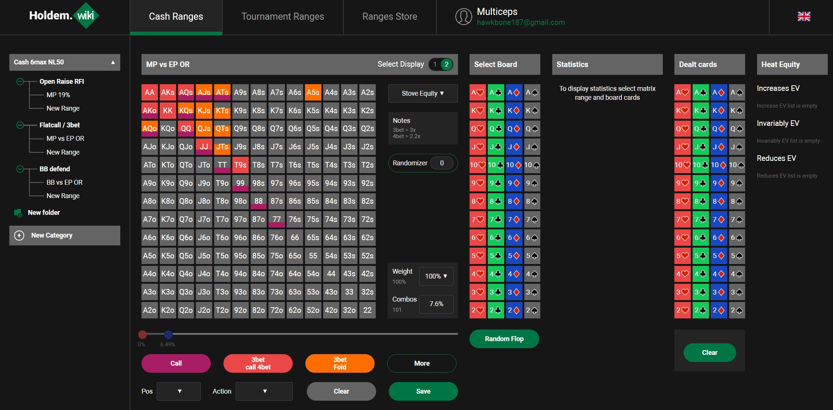This screenshot has height=410, width=833.
Task: Pick 3 of hearts in Dealt cards
Action: [682, 292]
